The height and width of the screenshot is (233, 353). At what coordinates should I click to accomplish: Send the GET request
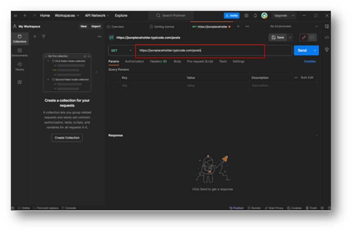302,50
